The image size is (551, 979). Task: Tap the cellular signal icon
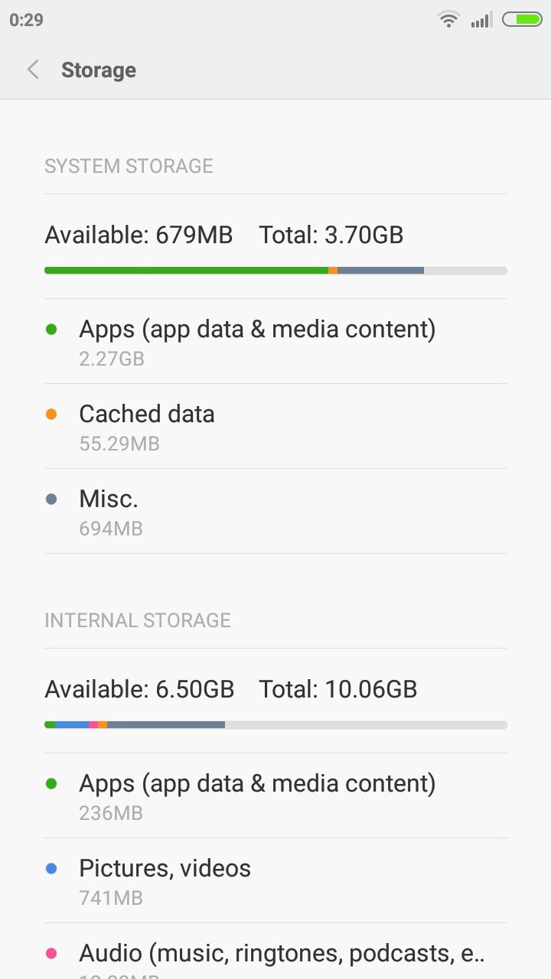pos(481,20)
